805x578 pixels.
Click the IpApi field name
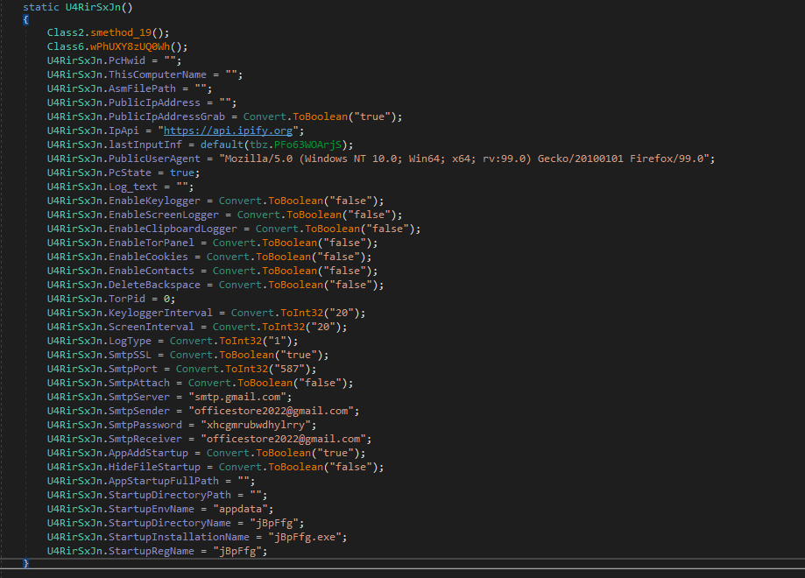pyautogui.click(x=124, y=130)
